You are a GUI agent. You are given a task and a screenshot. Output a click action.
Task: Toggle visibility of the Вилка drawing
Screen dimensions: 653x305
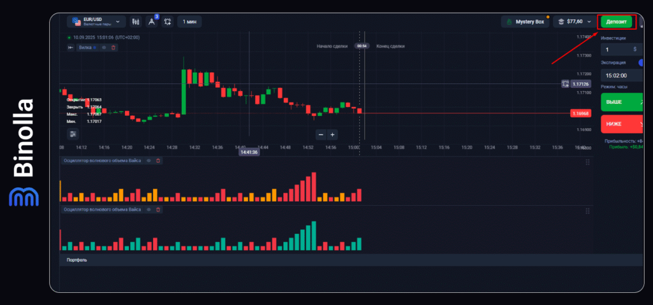[x=104, y=47]
